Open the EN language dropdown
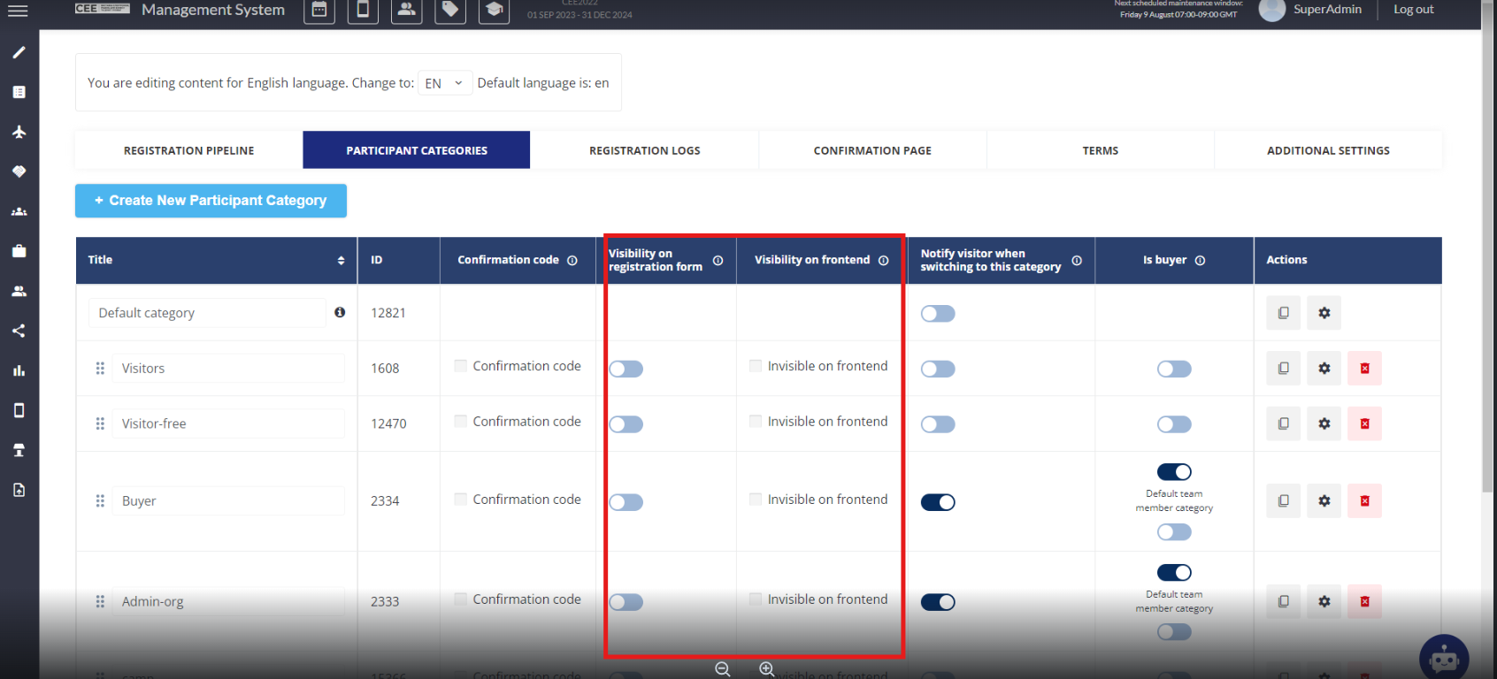This screenshot has width=1497, height=679. tap(444, 83)
